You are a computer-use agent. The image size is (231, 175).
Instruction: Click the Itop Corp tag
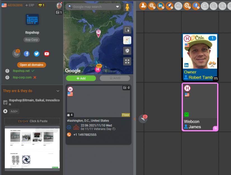click(32, 40)
